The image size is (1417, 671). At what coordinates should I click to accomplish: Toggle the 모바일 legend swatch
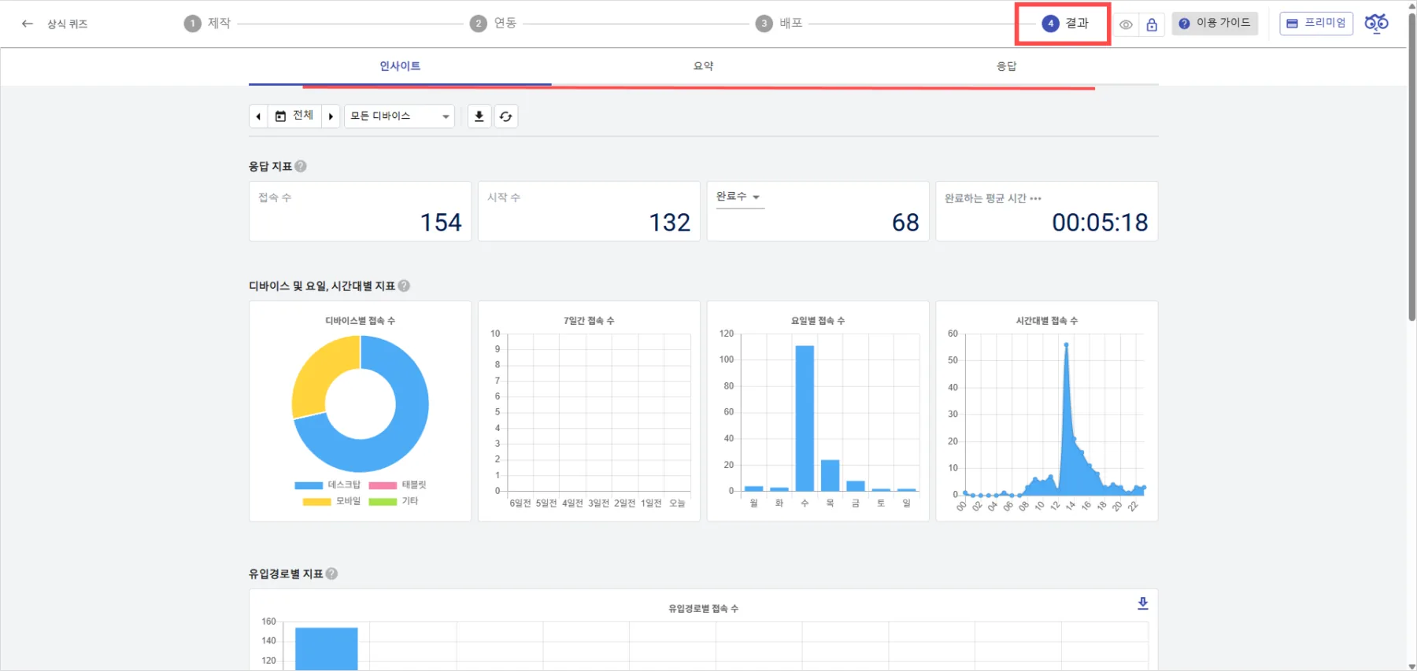(316, 502)
